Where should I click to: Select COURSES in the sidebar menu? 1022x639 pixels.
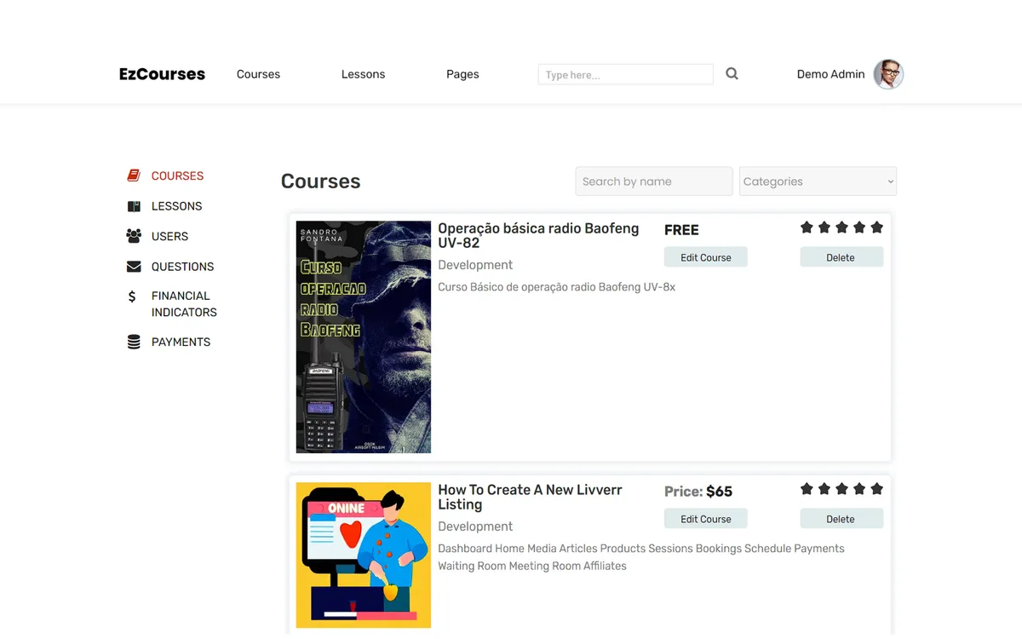point(177,176)
